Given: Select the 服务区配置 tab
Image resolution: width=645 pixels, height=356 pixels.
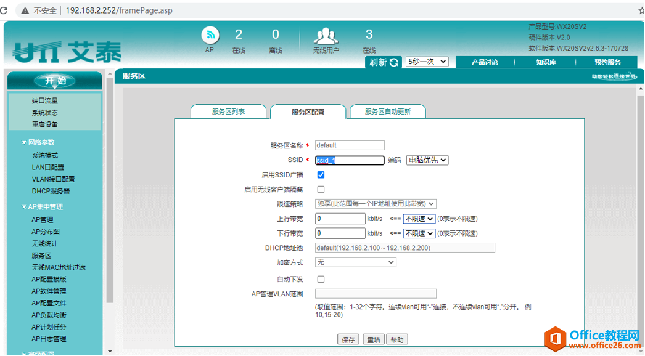Looking at the screenshot, I should [308, 112].
